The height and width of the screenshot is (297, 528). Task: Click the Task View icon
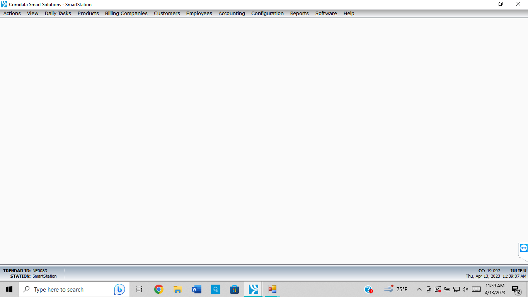(139, 289)
